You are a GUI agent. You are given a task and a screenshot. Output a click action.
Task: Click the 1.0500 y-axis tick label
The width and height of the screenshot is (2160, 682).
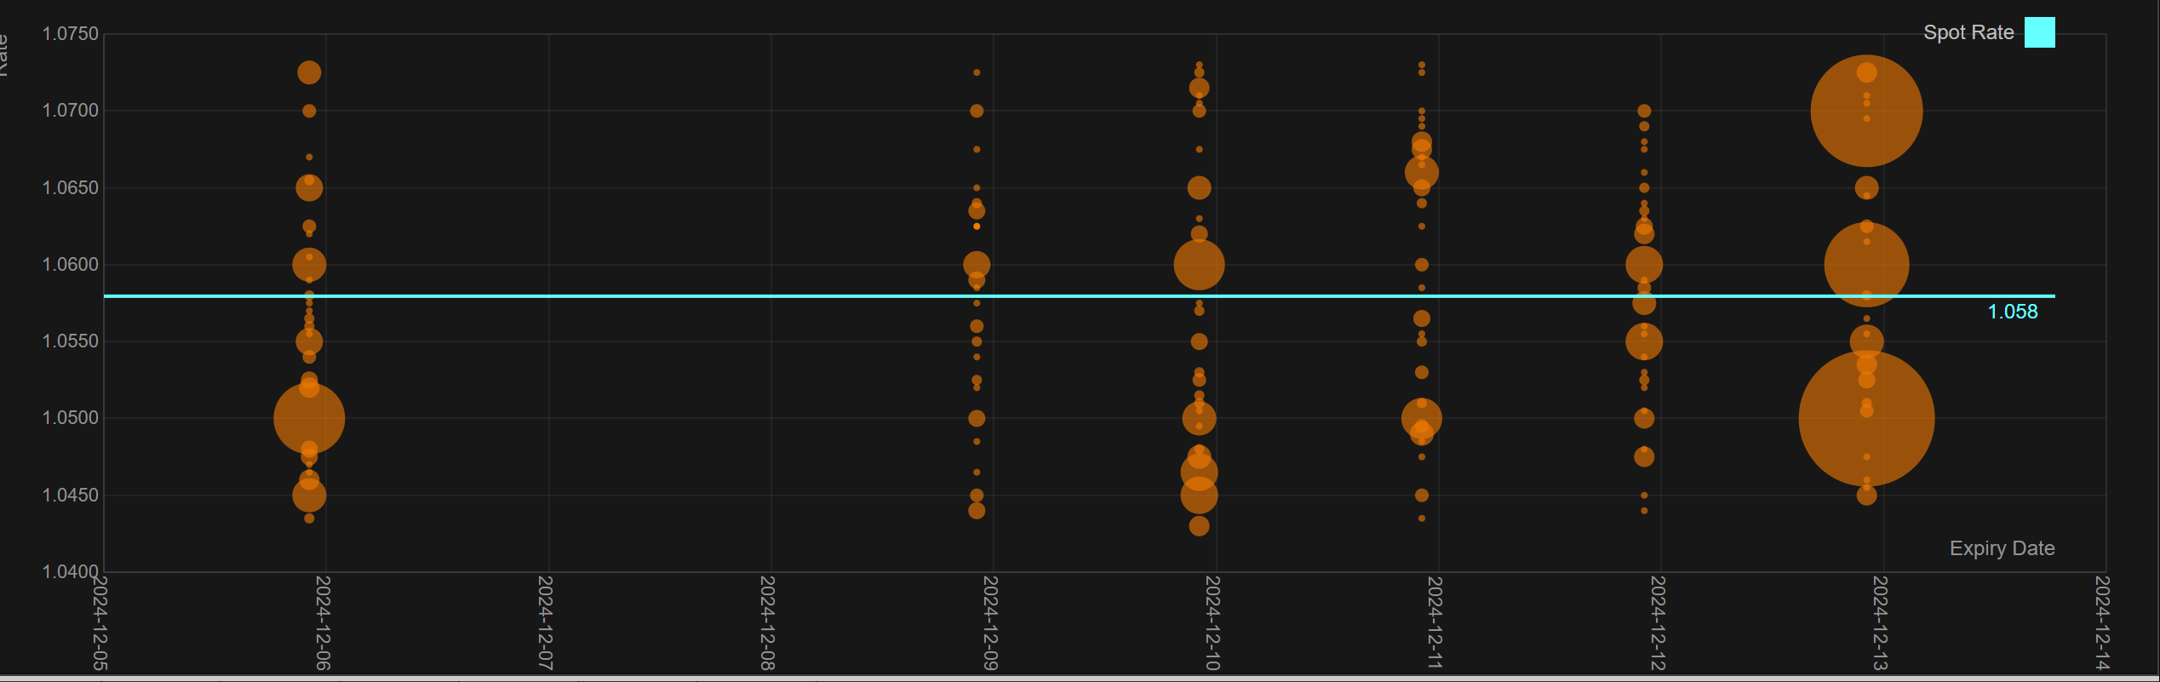pyautogui.click(x=71, y=418)
